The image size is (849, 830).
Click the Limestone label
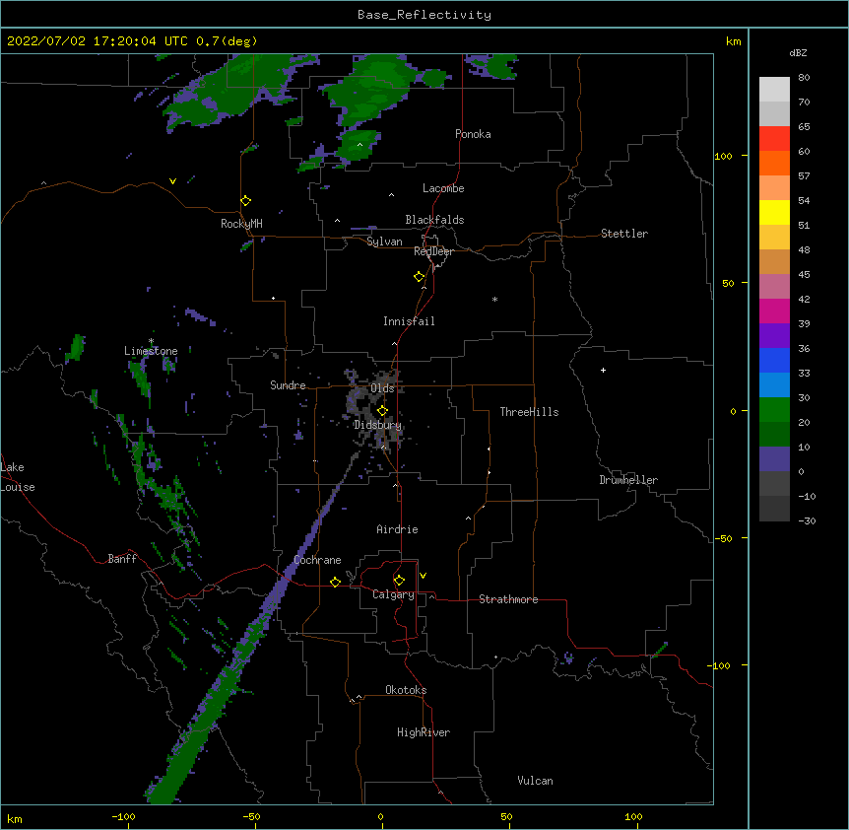click(x=151, y=351)
